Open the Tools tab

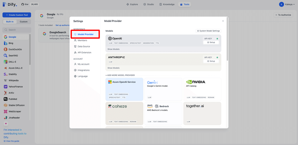coord(184,4)
